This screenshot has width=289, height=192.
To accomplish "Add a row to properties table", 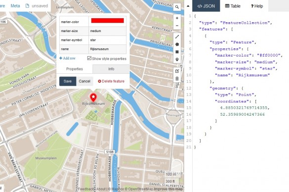I will (x=68, y=58).
